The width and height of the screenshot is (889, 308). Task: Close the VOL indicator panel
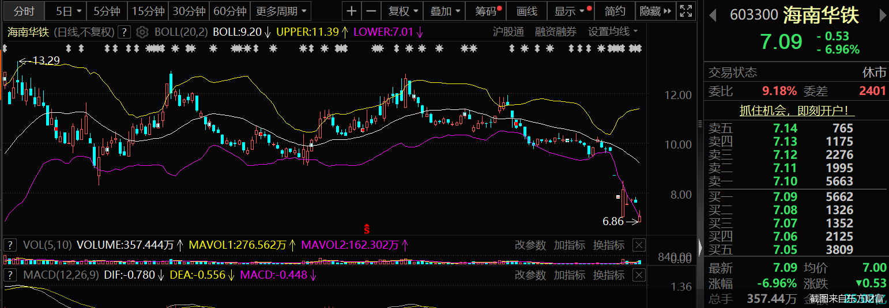(638, 245)
